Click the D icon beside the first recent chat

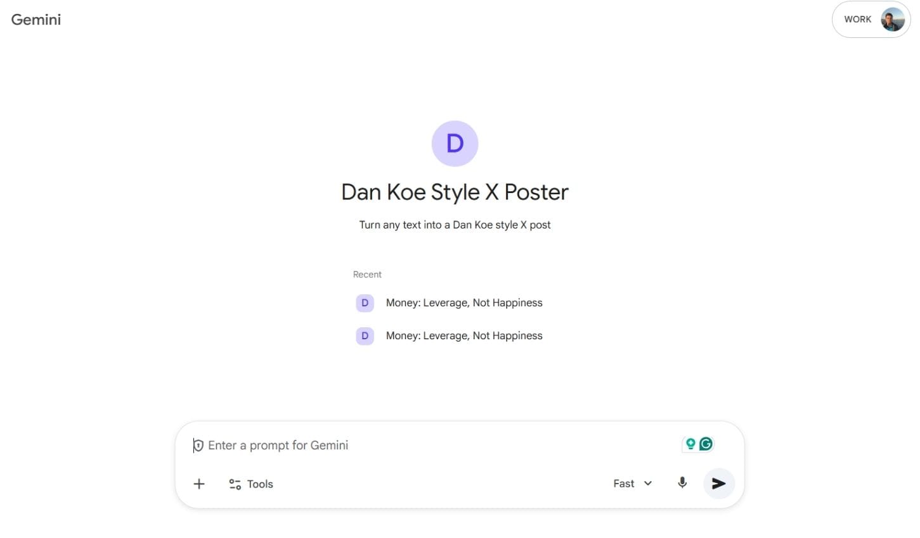click(x=365, y=303)
